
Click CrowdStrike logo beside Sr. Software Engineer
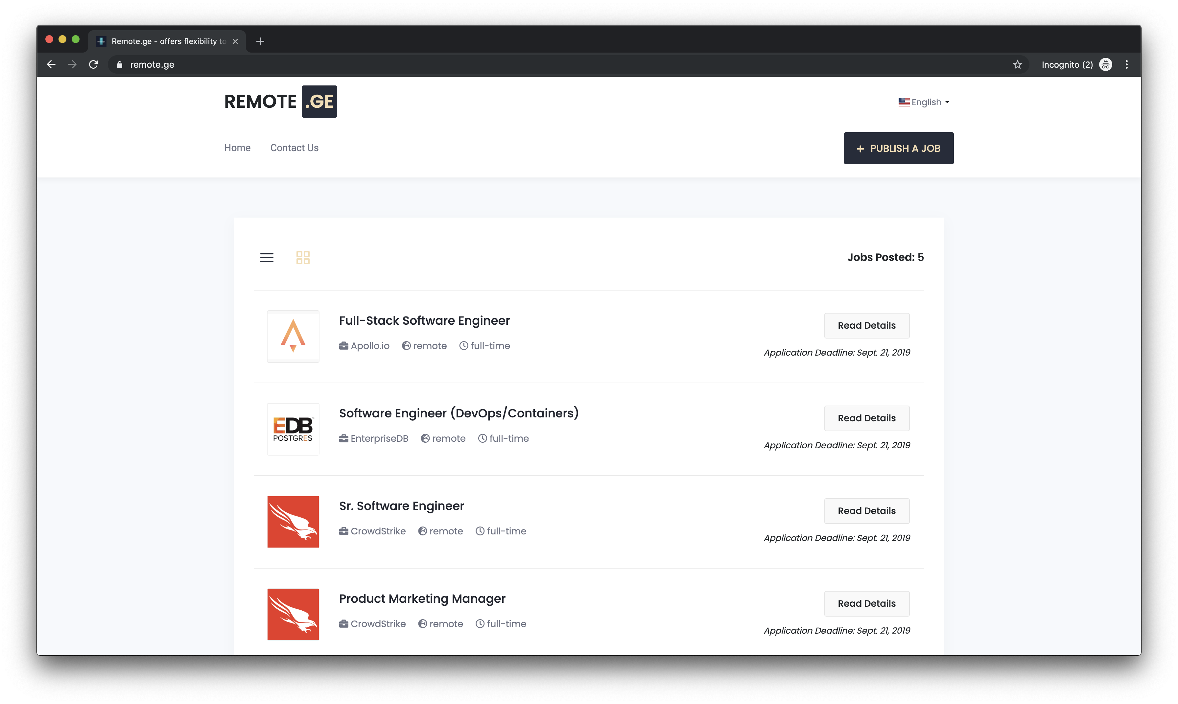pyautogui.click(x=293, y=522)
